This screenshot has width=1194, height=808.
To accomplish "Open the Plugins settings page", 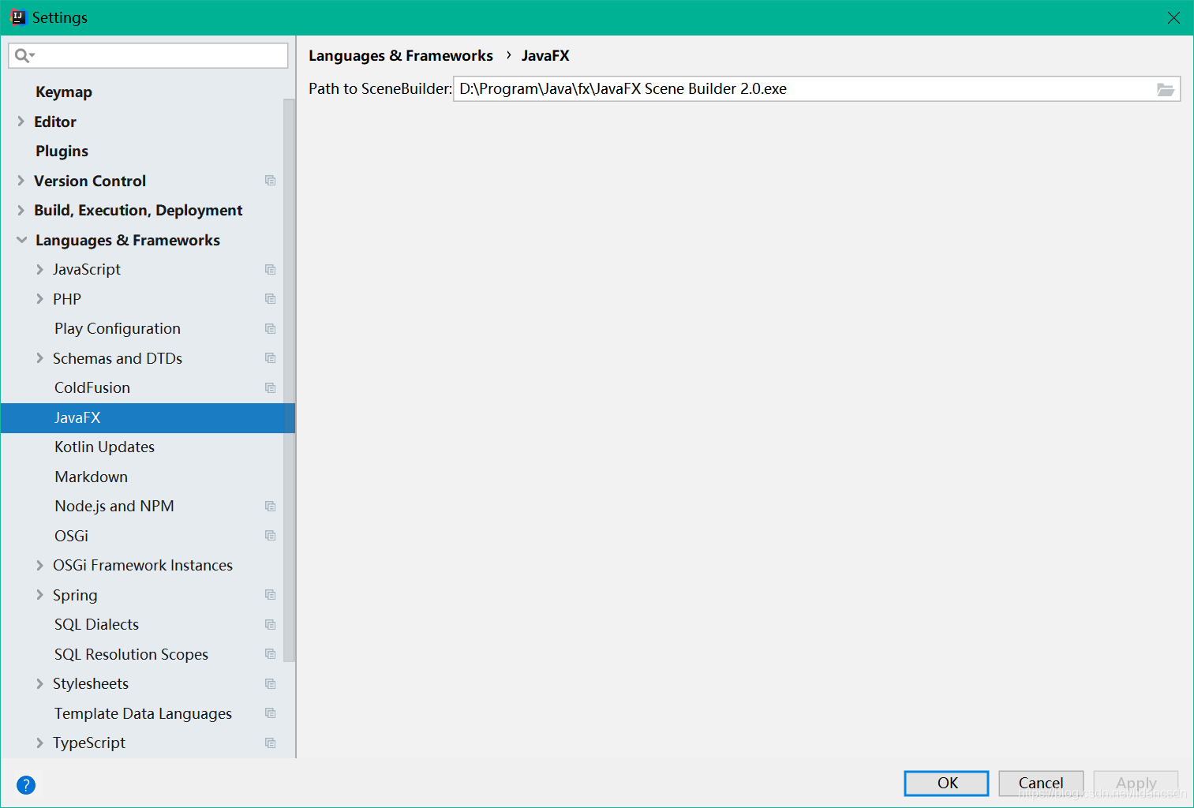I will [62, 151].
